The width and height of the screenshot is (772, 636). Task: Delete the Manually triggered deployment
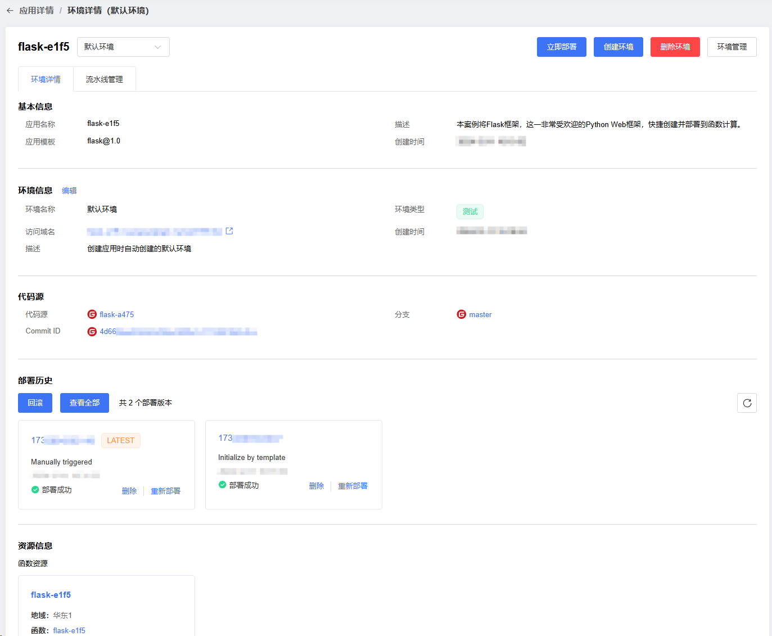(x=129, y=491)
